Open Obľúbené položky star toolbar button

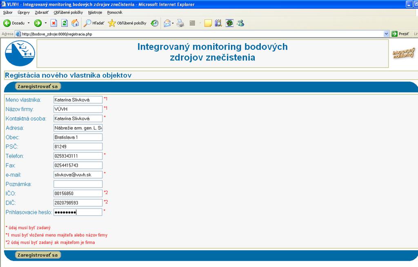[127, 23]
